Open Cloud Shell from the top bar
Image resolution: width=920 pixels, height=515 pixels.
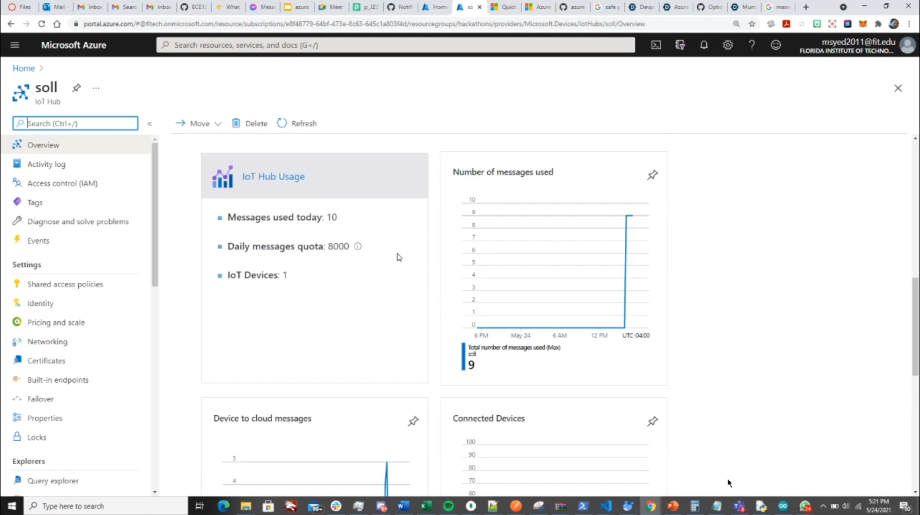[x=656, y=45]
